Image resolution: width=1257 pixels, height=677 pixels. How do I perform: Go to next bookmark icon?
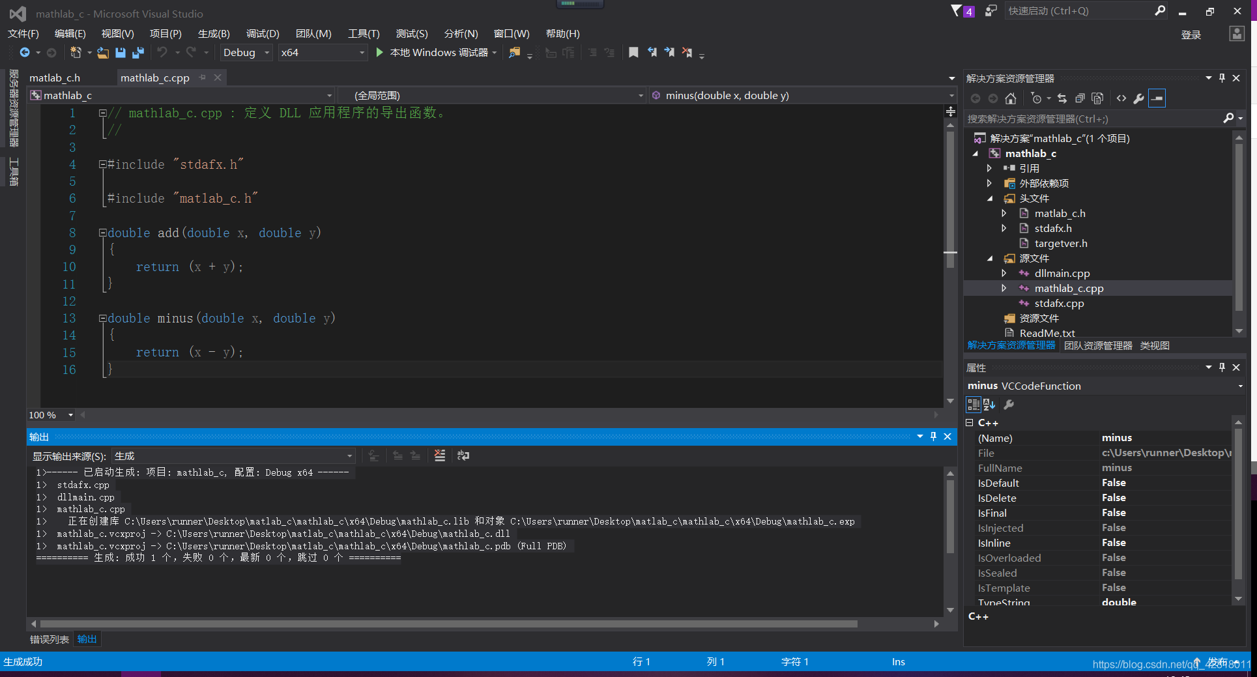(669, 53)
